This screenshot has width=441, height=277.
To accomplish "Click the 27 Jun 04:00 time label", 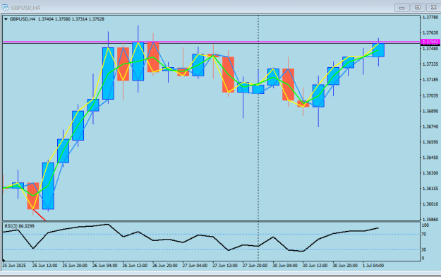I will coord(195,266).
